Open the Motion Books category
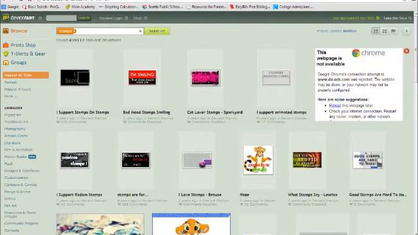The height and width of the screenshot is (235, 418). coord(16,157)
